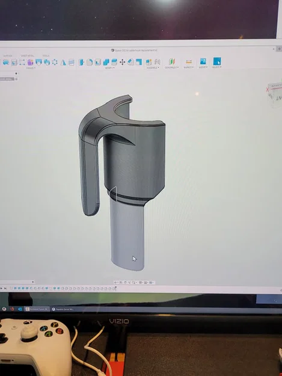Activate the Select cursor tool

point(217,61)
